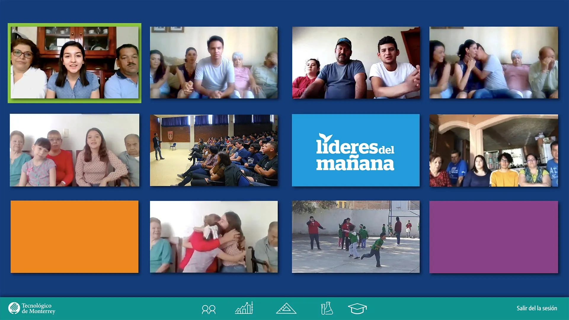This screenshot has width=569, height=320.
Task: Open the family under archway video tile
Action: pyautogui.click(x=493, y=150)
